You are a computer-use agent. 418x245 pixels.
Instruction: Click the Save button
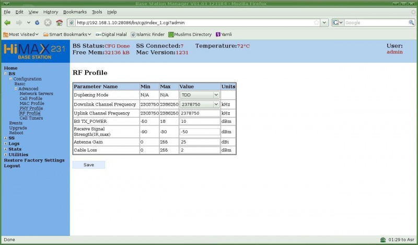pos(88,165)
